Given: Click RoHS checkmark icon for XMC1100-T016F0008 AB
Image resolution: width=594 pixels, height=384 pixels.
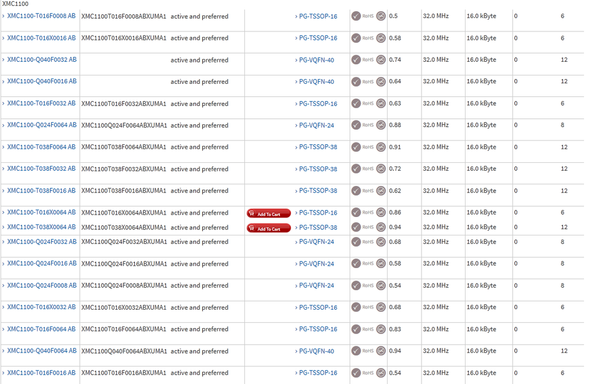Looking at the screenshot, I should [x=356, y=16].
